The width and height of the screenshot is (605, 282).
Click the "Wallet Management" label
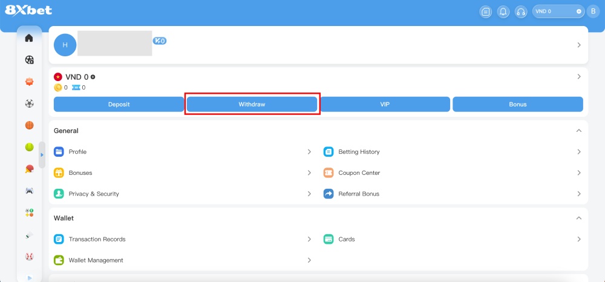[x=96, y=260]
